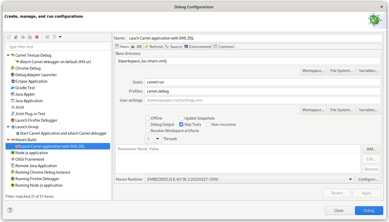Enable the Update Snapshots option

pos(181,118)
